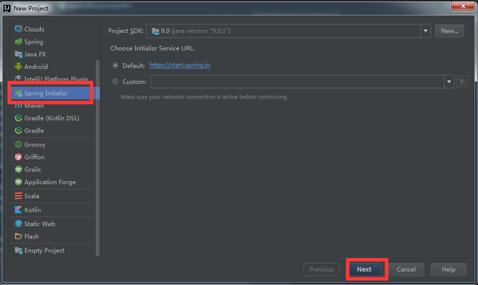Viewport: 478px width, 285px height.
Task: Click the Maven icon
Action: (x=18, y=106)
